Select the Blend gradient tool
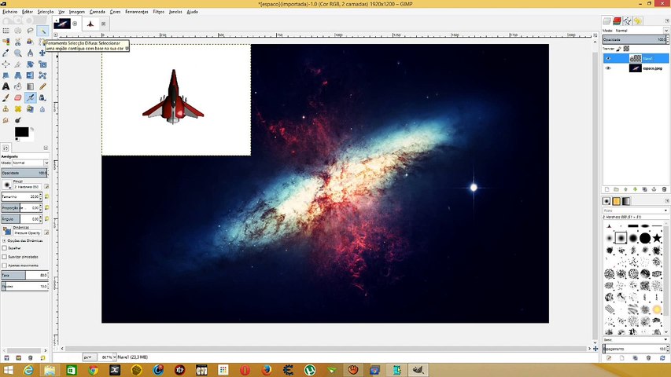The width and height of the screenshot is (671, 377). pyautogui.click(x=30, y=86)
